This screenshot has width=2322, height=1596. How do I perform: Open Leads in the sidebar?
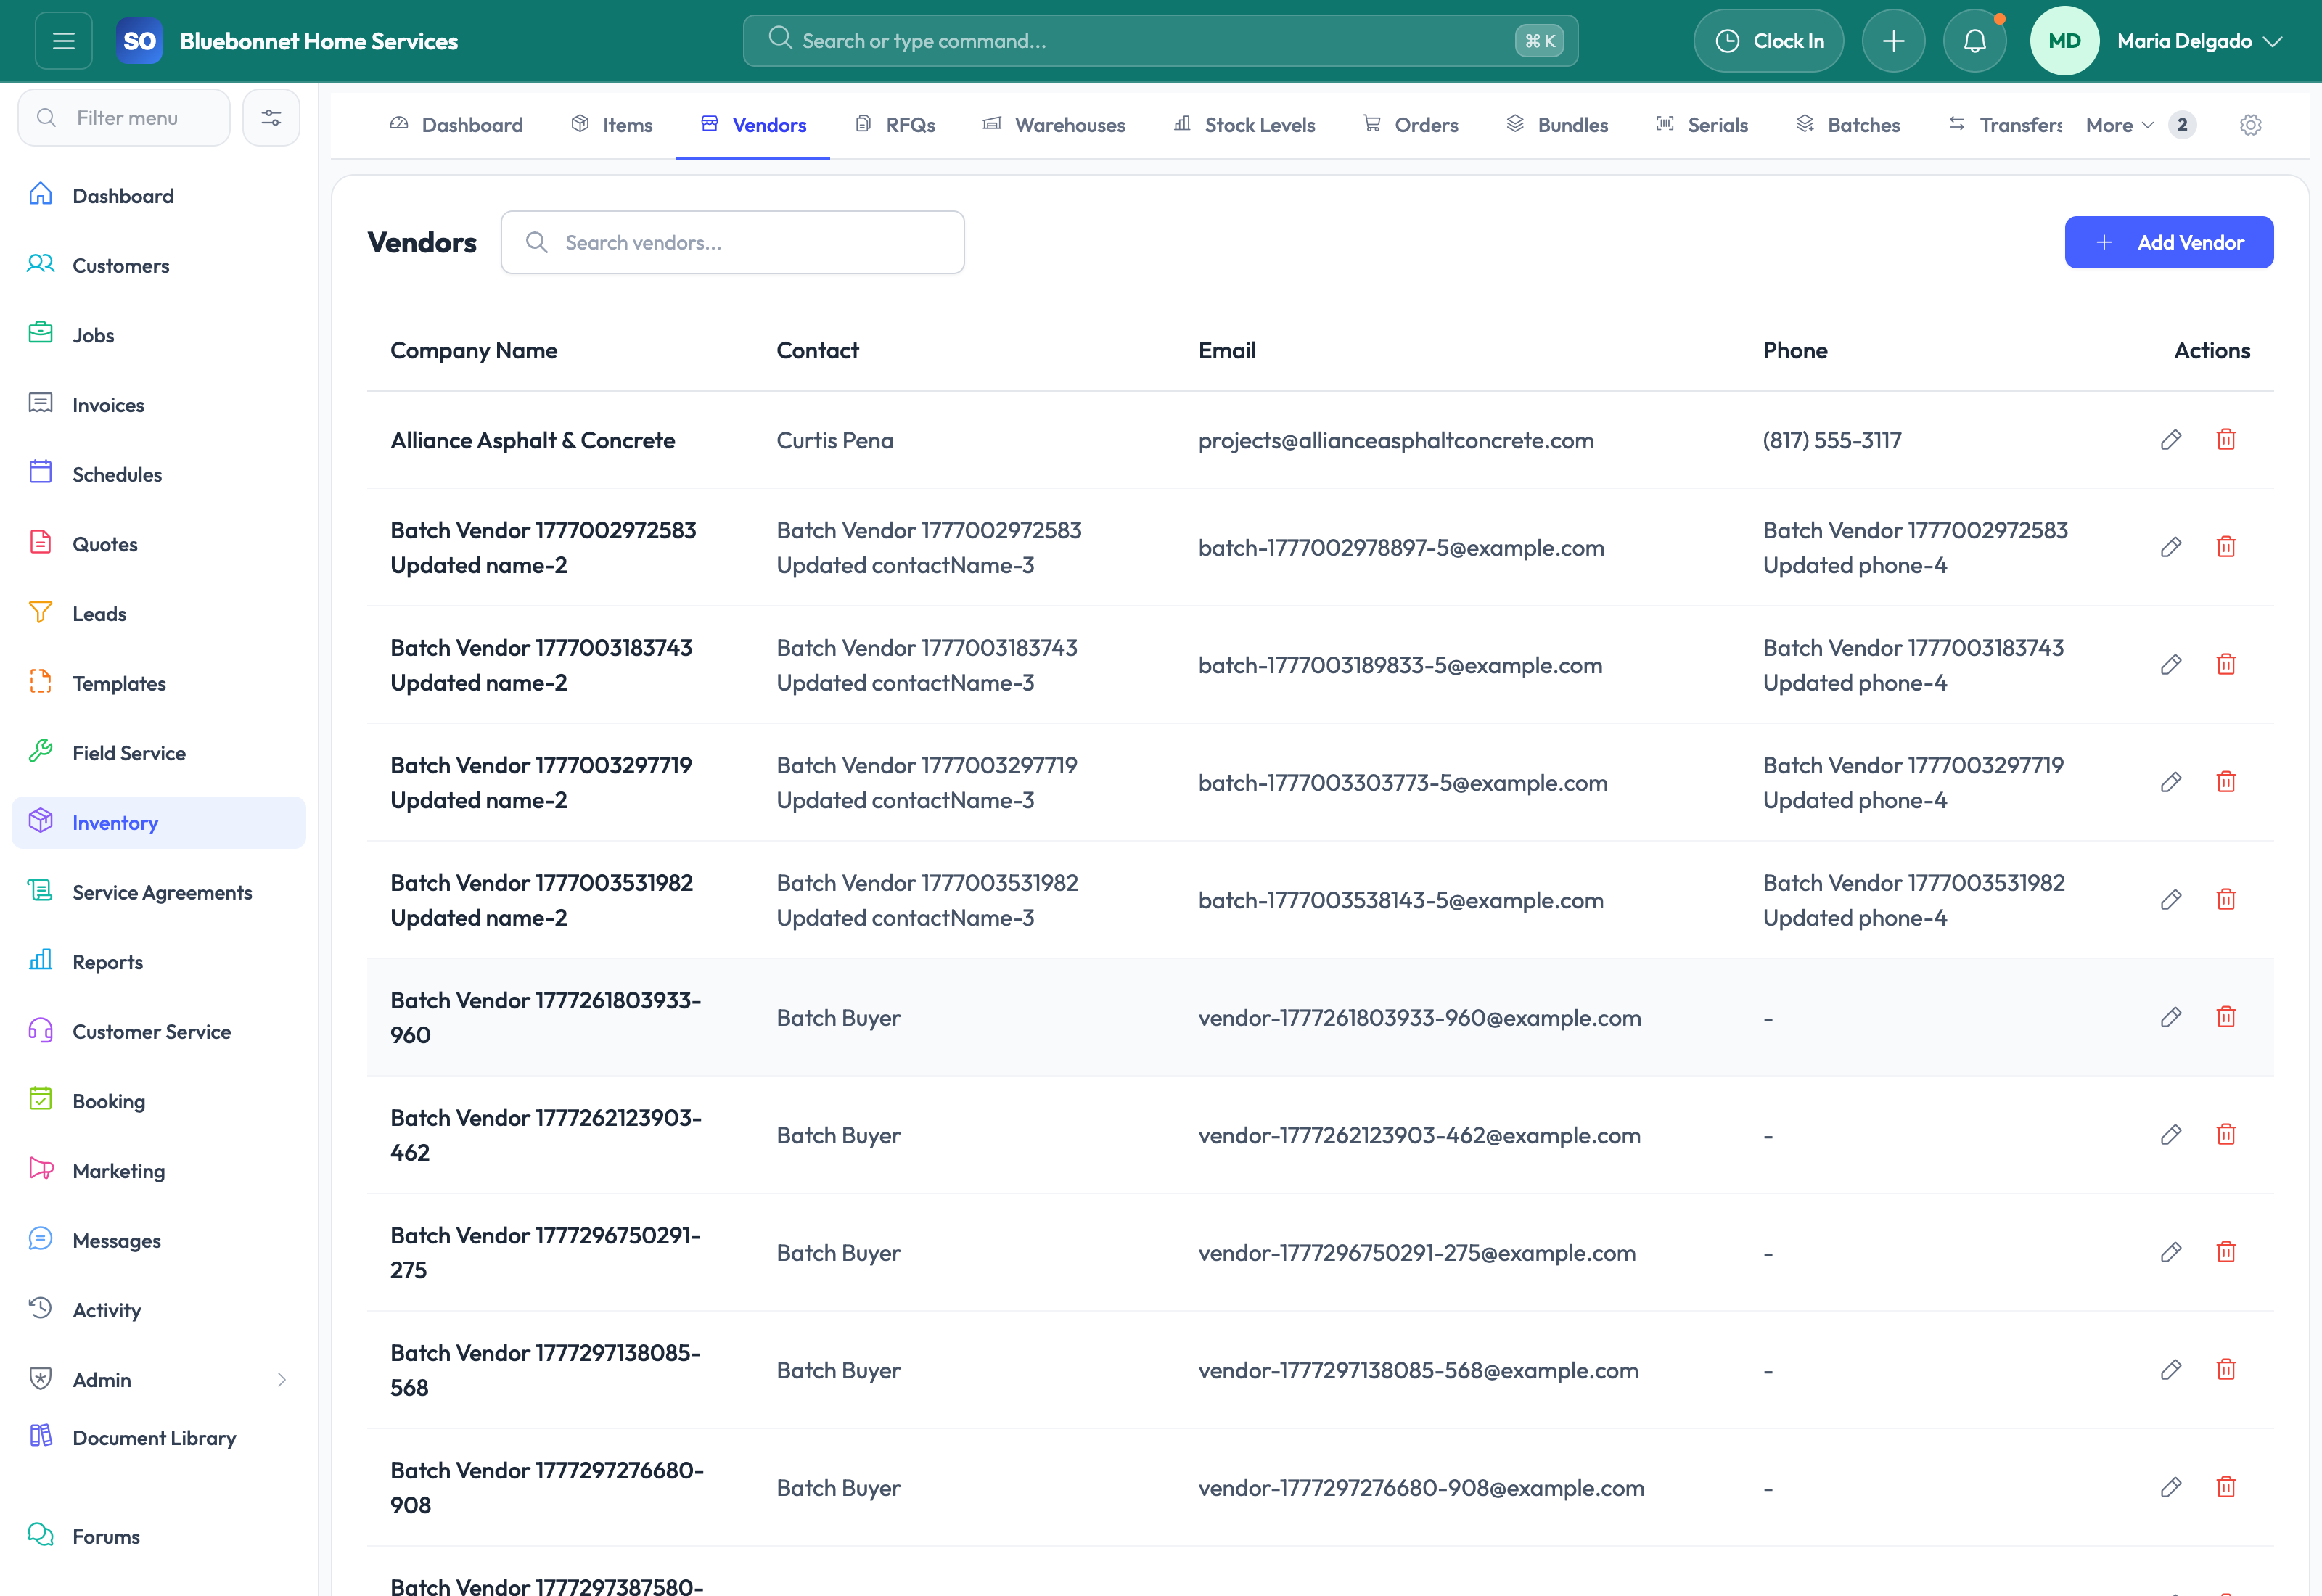(x=159, y=613)
